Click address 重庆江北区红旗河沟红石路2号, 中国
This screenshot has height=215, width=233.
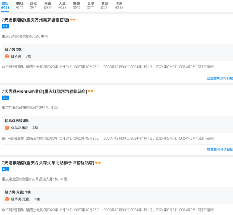pos(30,108)
